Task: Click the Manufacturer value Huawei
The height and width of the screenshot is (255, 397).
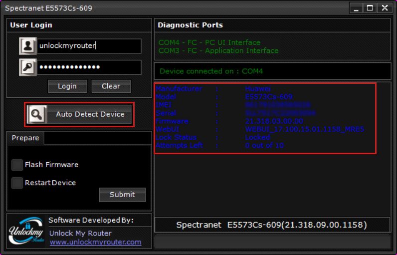Action: 258,89
